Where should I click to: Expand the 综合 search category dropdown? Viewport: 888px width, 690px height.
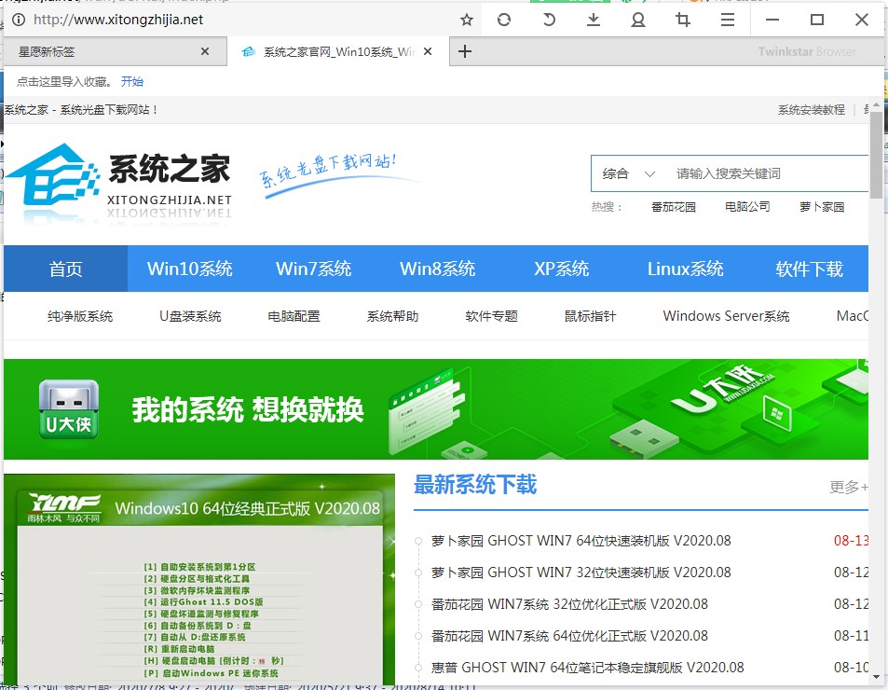point(628,174)
